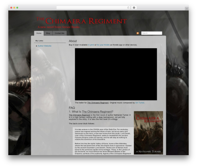Image resolution: width=197 pixels, height=167 pixels.
Task: Click 'A new novel from Versor Books' tagline
Action: (x=59, y=27)
